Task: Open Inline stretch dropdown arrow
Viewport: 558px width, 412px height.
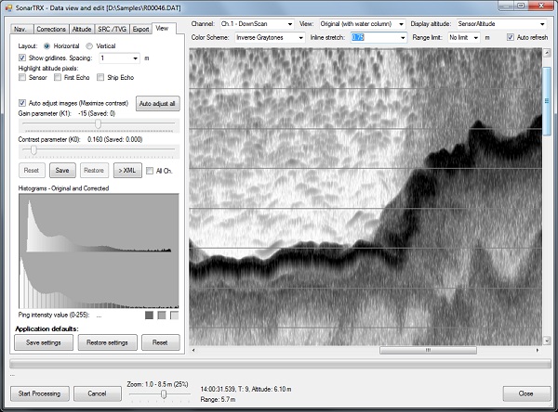Action: (403, 38)
